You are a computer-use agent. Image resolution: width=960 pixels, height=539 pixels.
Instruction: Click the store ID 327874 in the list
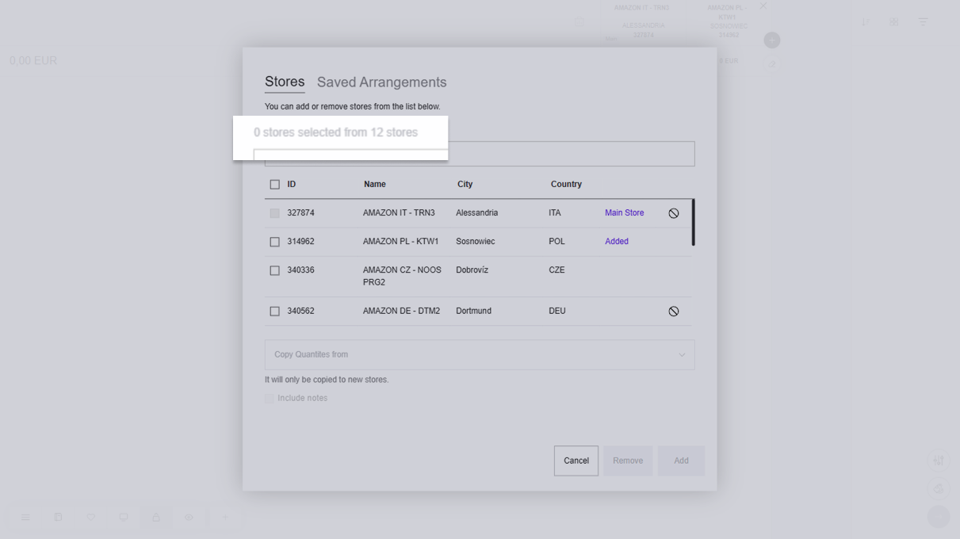point(301,213)
